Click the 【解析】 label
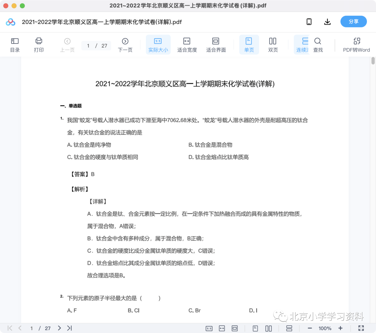 click(x=80, y=189)
